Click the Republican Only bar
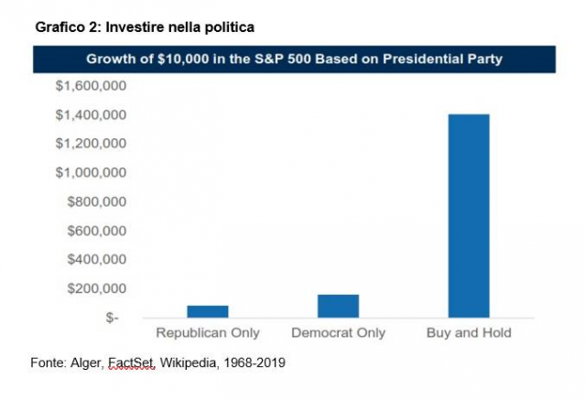The width and height of the screenshot is (585, 400). tap(208, 311)
